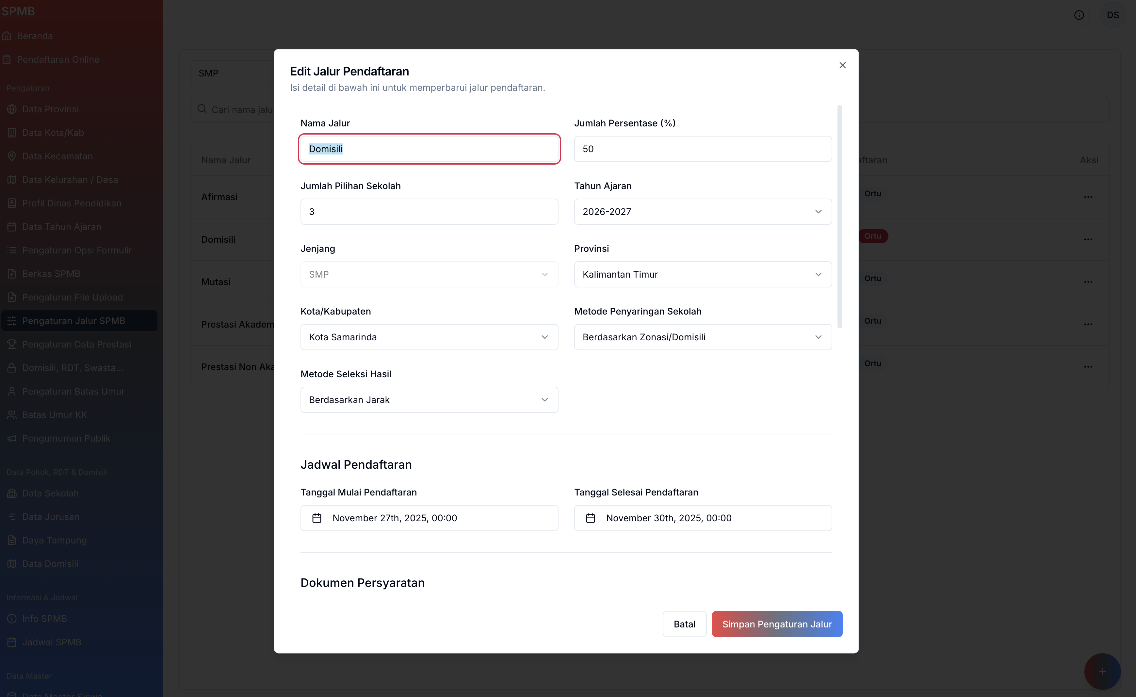Click the calendar icon for Tanggal Selesai Pendaftaran
The height and width of the screenshot is (697, 1136).
[590, 518]
